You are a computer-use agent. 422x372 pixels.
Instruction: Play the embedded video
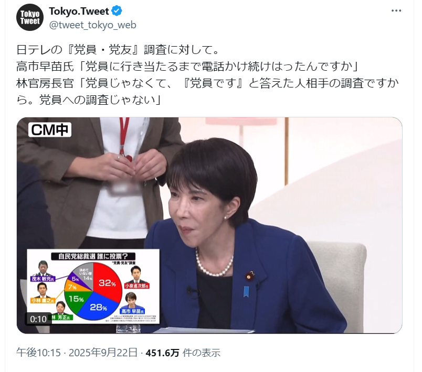pos(209,225)
